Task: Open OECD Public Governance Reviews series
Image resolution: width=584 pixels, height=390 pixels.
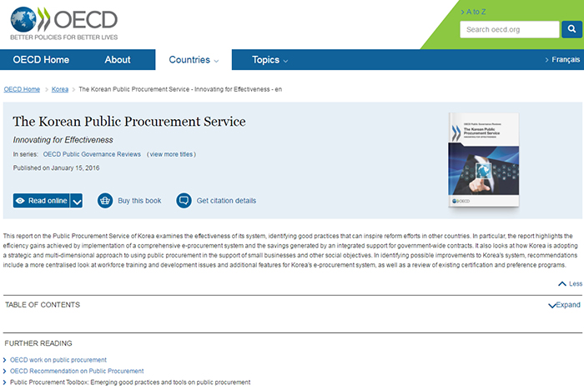Action: (x=92, y=154)
